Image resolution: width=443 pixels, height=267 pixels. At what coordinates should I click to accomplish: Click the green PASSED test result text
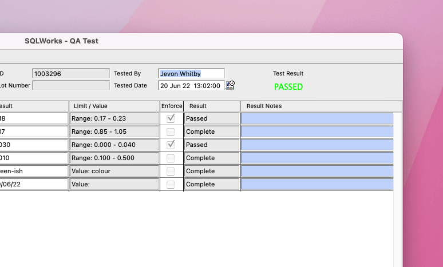(x=288, y=87)
